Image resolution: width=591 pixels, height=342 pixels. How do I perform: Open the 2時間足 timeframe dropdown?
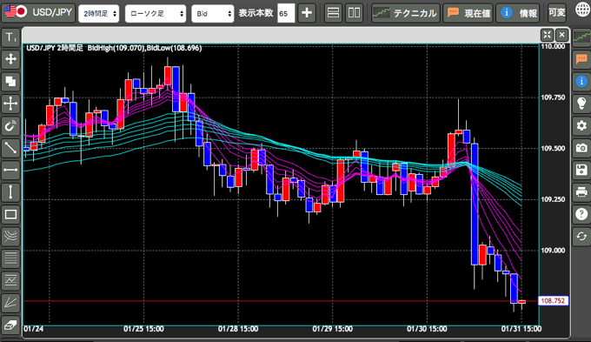click(99, 14)
